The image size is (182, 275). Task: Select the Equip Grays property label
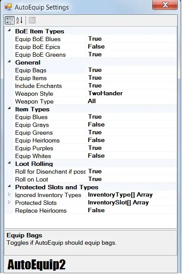(32, 125)
